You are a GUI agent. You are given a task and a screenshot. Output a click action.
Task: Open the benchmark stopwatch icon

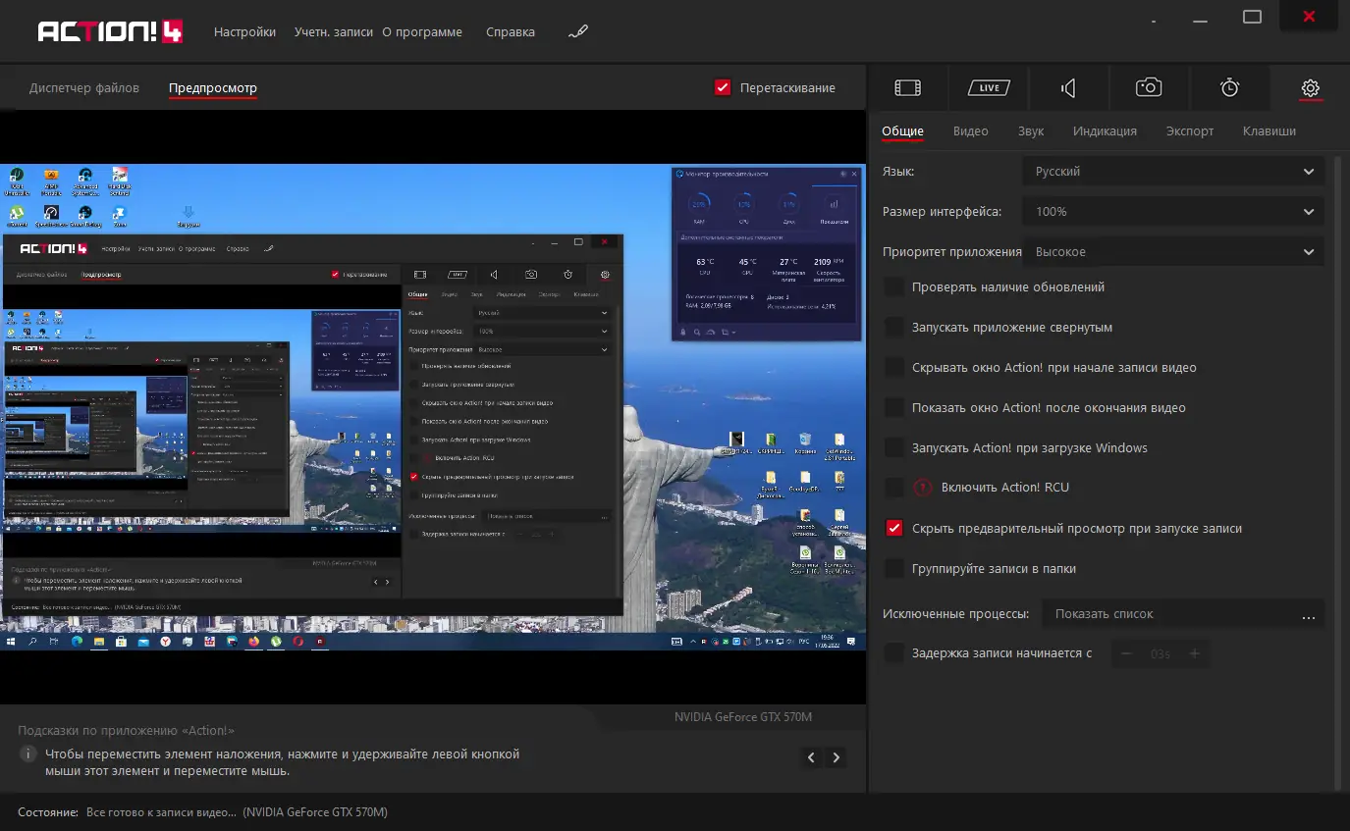(x=1229, y=88)
